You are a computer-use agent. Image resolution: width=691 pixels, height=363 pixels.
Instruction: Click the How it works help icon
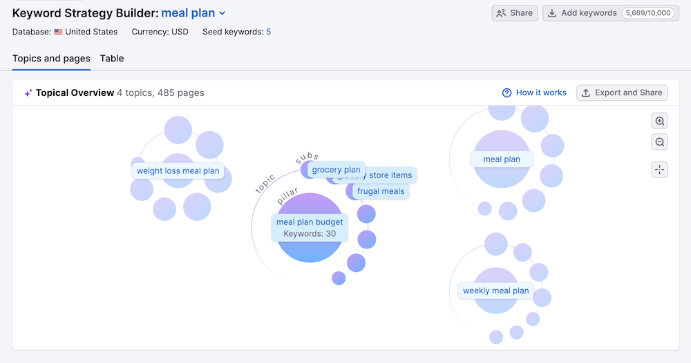[507, 93]
